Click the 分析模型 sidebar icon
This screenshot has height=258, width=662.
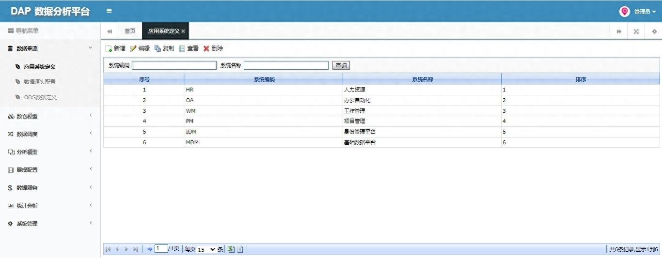11,152
